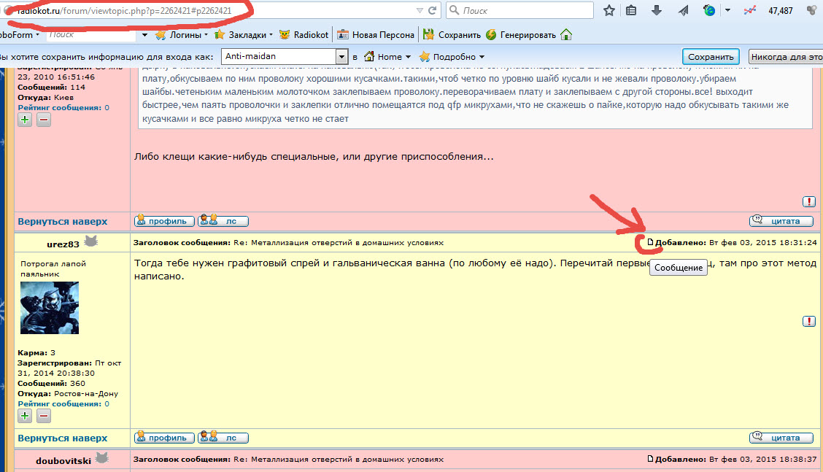
Task: Click цитата button in the pink post
Action: pos(781,221)
